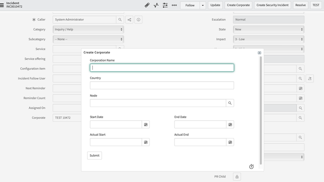Open the State dropdown
This screenshot has width=324, height=182.
tap(268, 29)
